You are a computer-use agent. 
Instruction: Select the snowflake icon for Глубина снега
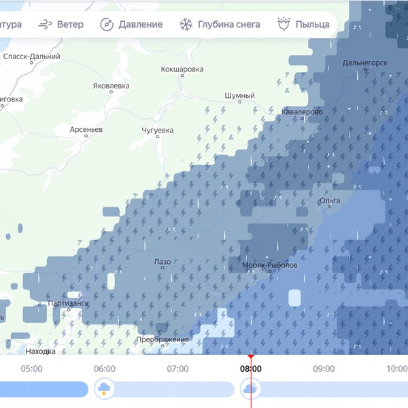(186, 24)
